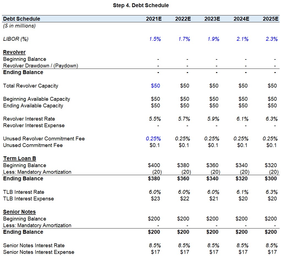The image size is (281, 261).
Task: Click the 2025E LIBOR 2.3% value
Action: coord(272,39)
